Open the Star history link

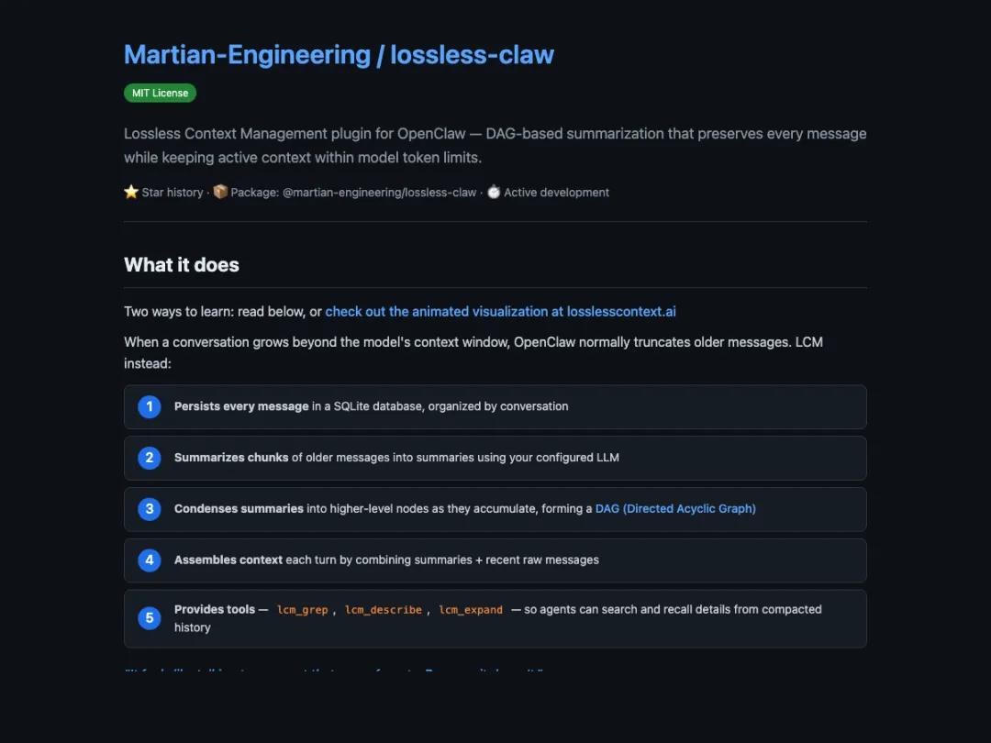(x=173, y=193)
